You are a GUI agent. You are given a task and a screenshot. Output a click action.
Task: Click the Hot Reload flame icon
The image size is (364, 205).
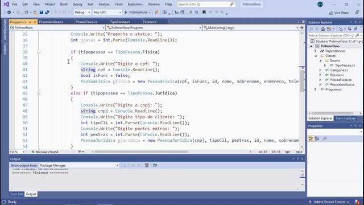pyautogui.click(x=157, y=13)
